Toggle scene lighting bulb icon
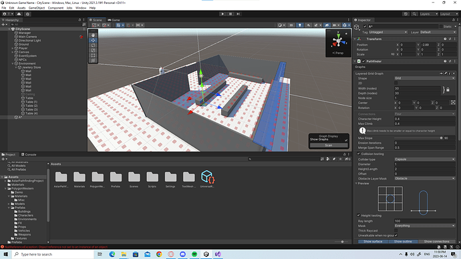Screen dimensions: 461x259 click(299, 25)
